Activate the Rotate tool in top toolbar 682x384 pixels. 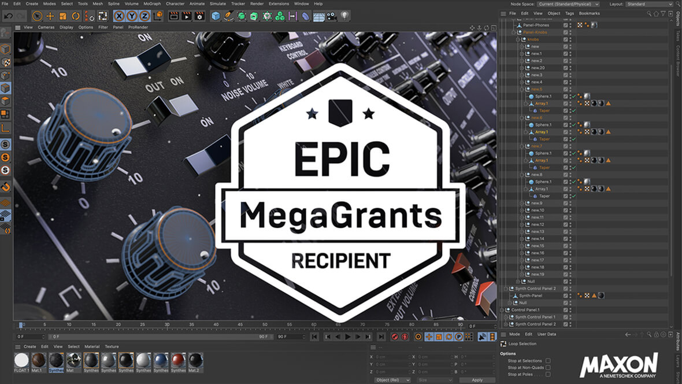click(x=76, y=16)
